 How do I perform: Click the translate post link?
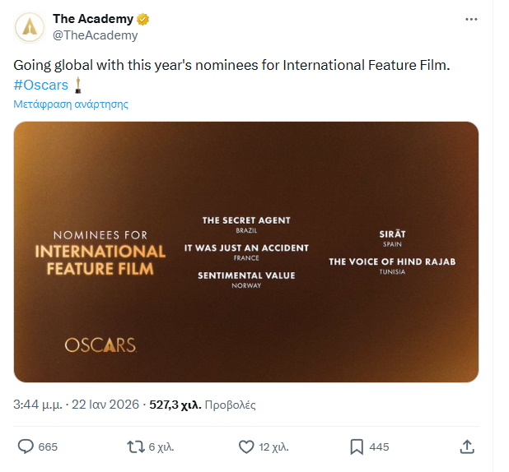point(71,104)
